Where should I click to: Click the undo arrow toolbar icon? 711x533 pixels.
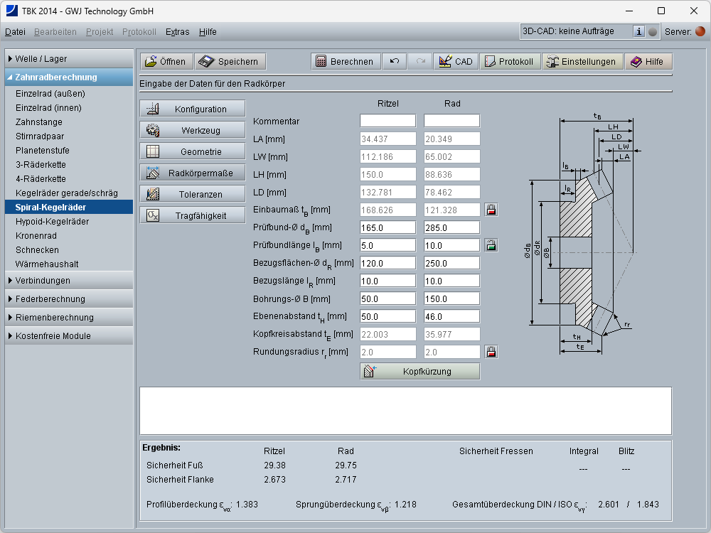point(395,62)
